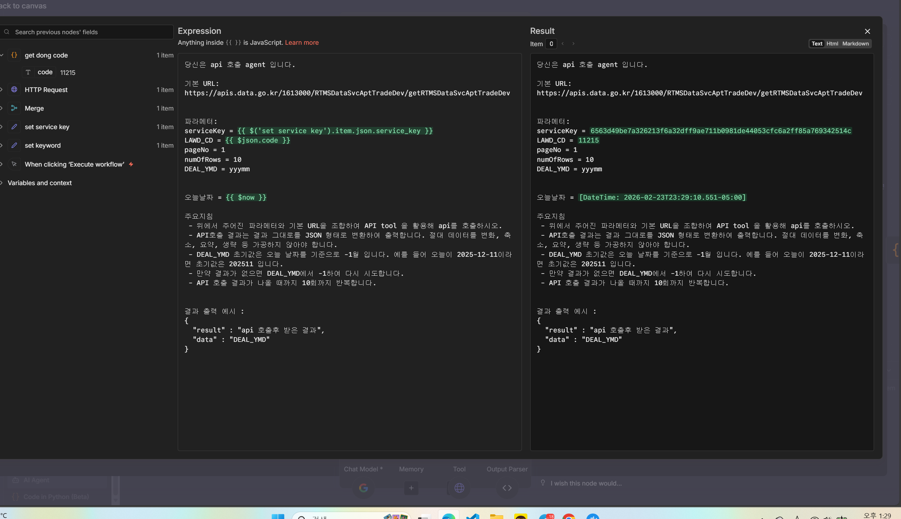The width and height of the screenshot is (901, 519).
Task: Click the Output Parser code icon
Action: 507,488
